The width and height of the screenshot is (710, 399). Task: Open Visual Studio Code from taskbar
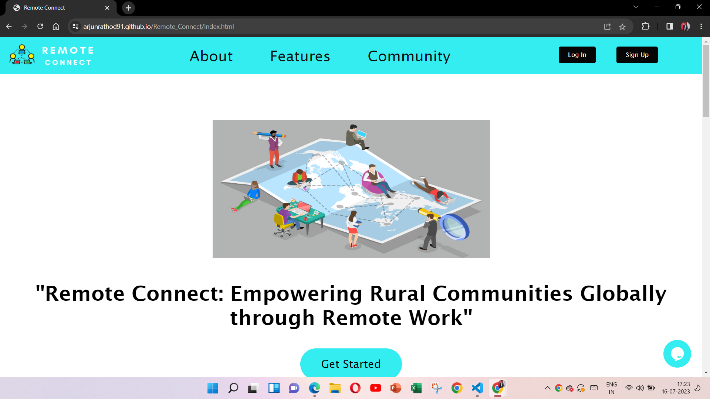pos(477,388)
